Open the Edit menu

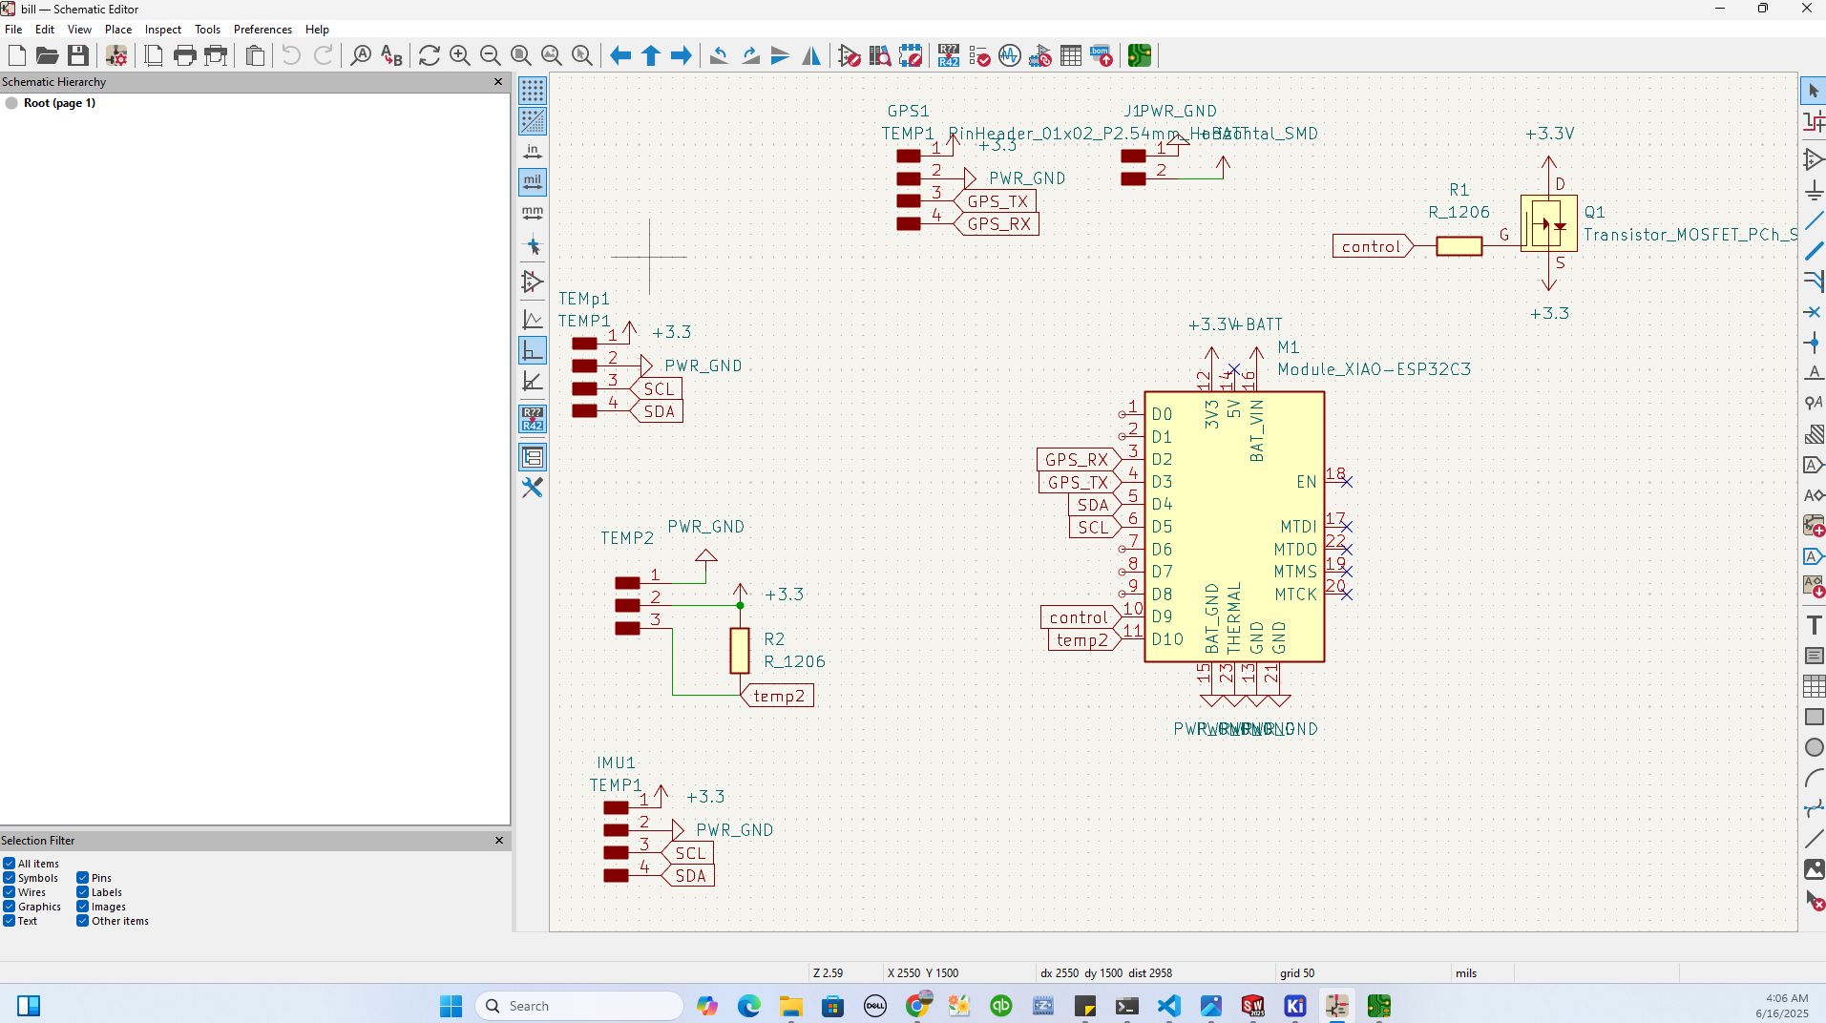[x=45, y=30]
